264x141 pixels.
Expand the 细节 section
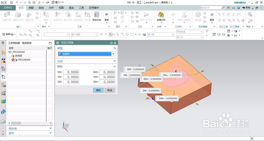[30, 133]
